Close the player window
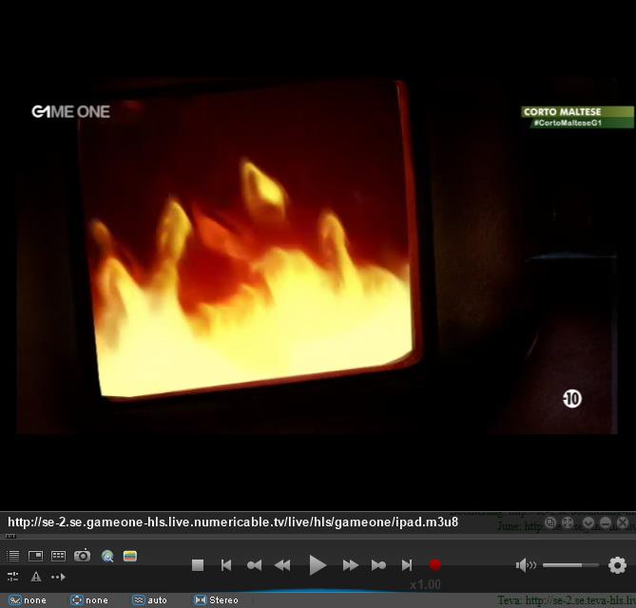The image size is (636, 608). tap(623, 522)
